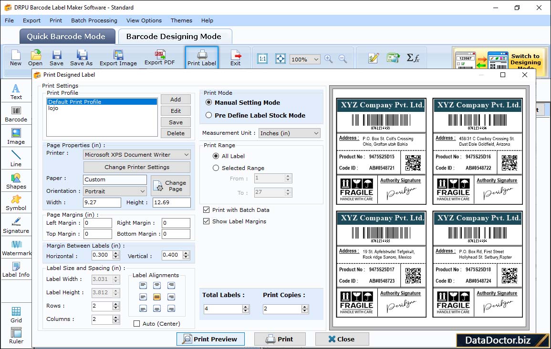Increase the Rows count stepper

pos(116,304)
